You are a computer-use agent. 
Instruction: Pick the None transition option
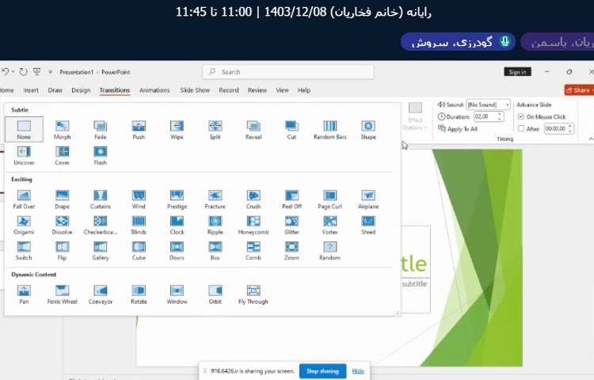coord(24,130)
